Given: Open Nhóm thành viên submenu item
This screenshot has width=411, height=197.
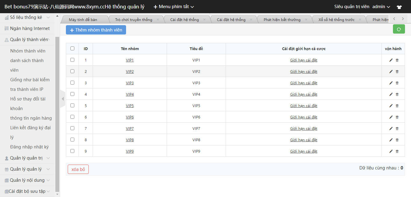Looking at the screenshot, I should [28, 51].
